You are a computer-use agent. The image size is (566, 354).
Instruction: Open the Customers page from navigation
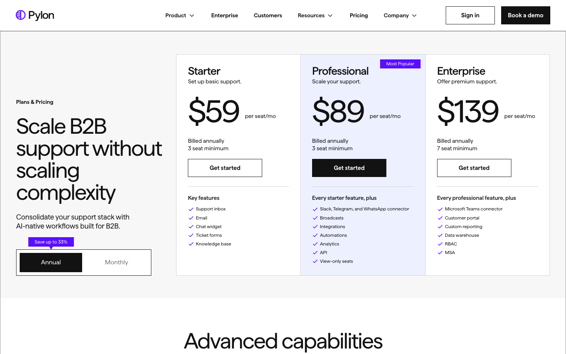268,15
